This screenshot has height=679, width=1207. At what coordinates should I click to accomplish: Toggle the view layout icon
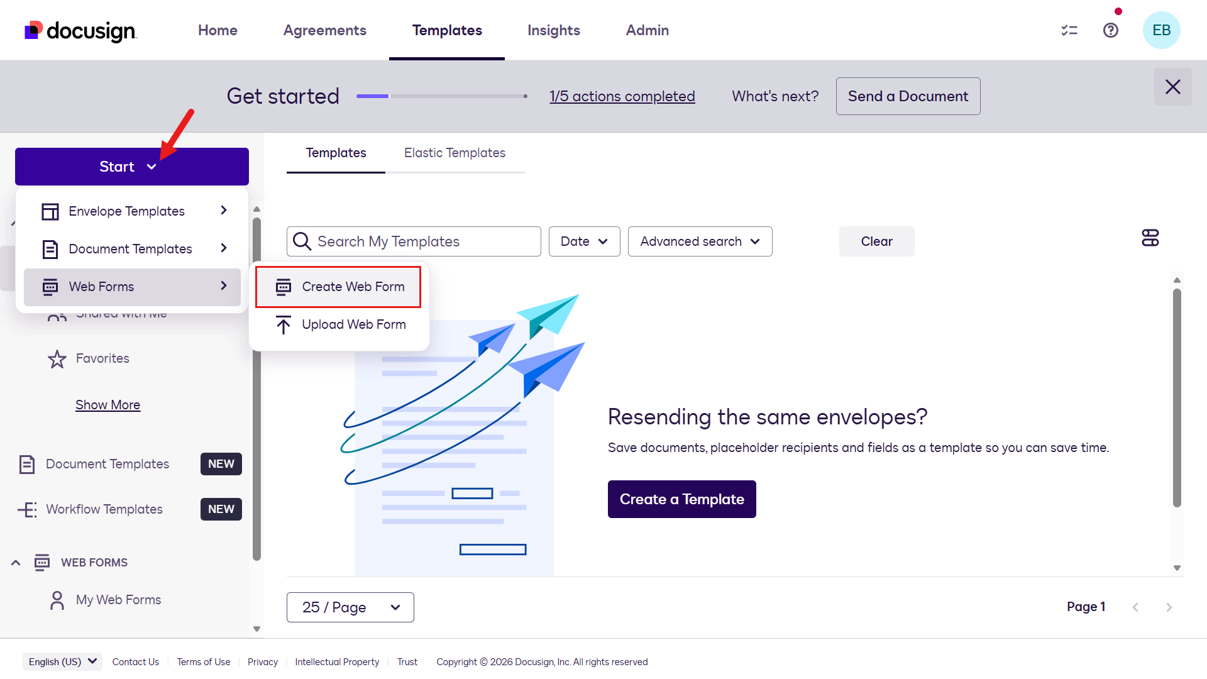(1150, 238)
